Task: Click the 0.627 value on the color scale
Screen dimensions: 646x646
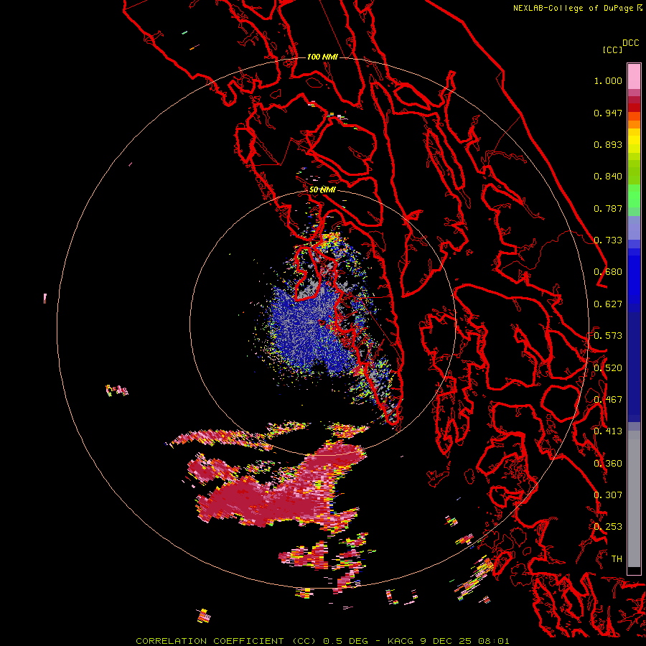Action: point(608,304)
